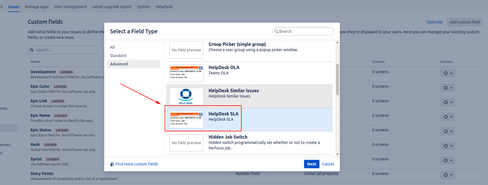The image size is (488, 185).
Task: Open Latest upgrade report tab
Action: click(112, 7)
